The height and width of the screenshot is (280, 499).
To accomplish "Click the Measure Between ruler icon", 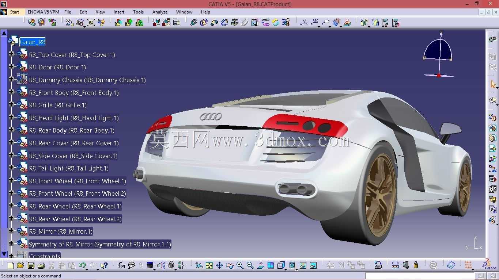I will pos(395,265).
